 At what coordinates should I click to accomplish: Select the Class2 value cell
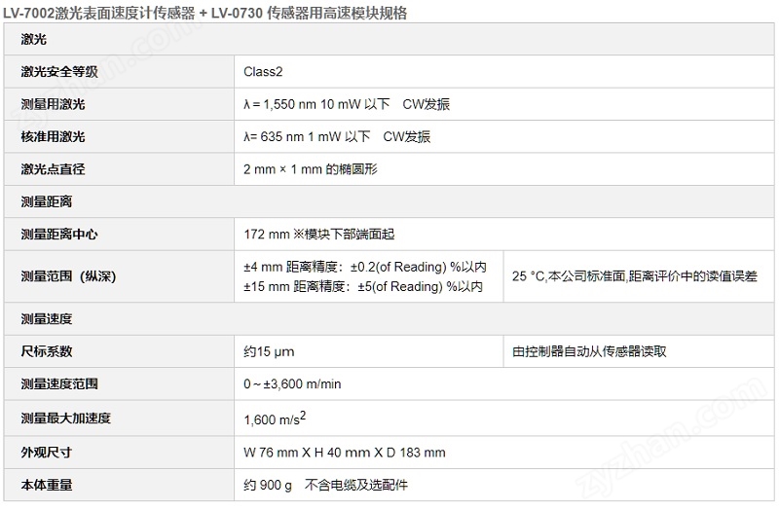503,71
